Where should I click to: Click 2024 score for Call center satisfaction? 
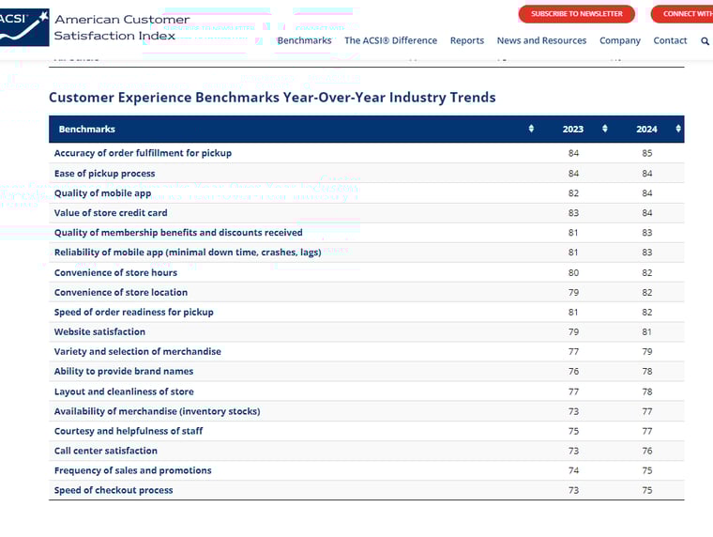(x=647, y=451)
